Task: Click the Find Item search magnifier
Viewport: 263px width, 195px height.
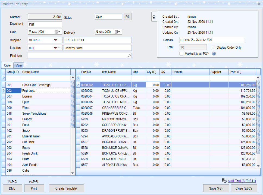Action: click(129, 56)
